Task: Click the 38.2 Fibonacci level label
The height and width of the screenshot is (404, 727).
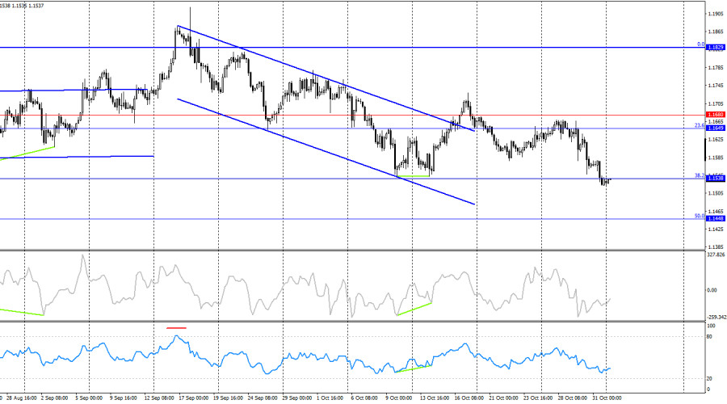Action: [x=700, y=175]
